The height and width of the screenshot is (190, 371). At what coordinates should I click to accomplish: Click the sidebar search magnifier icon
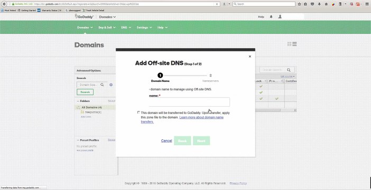pyautogui.click(x=102, y=84)
